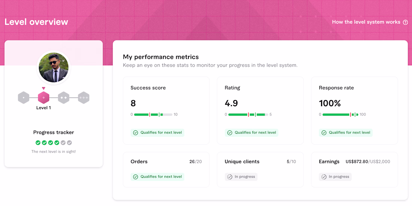This screenshot has height=206, width=412.
Task: Select the two-diamond level hexagon
Action: pos(64,98)
